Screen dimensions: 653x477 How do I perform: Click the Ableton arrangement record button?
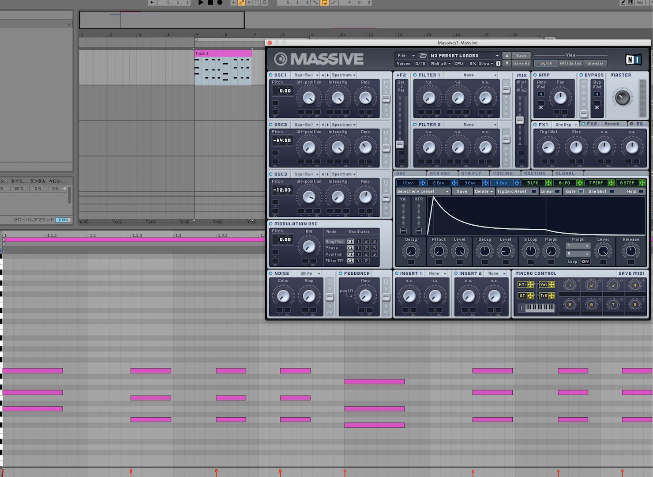(x=220, y=3)
